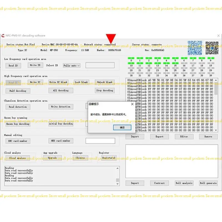Image resolution: width=222 pixels, height=222 pixels.
Task: Click the Remove button
Action: (208, 137)
